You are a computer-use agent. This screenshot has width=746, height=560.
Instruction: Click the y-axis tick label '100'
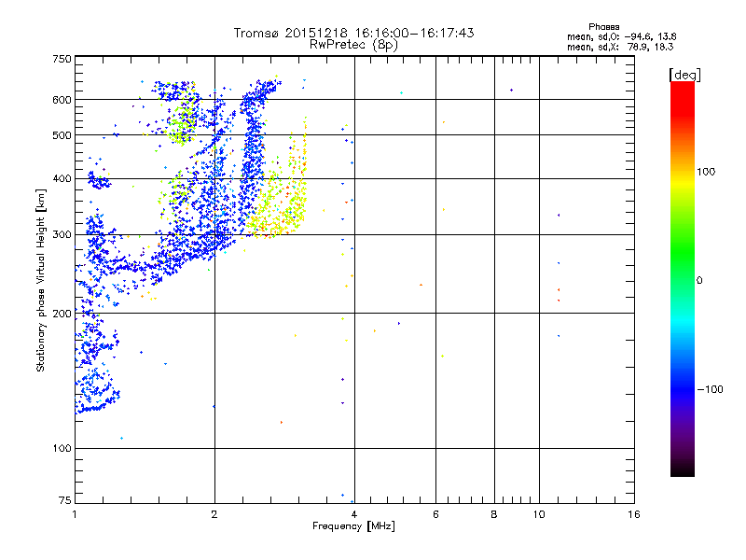pos(62,449)
